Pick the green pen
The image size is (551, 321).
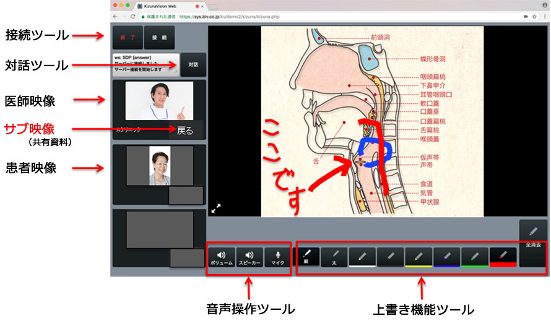[x=475, y=257]
